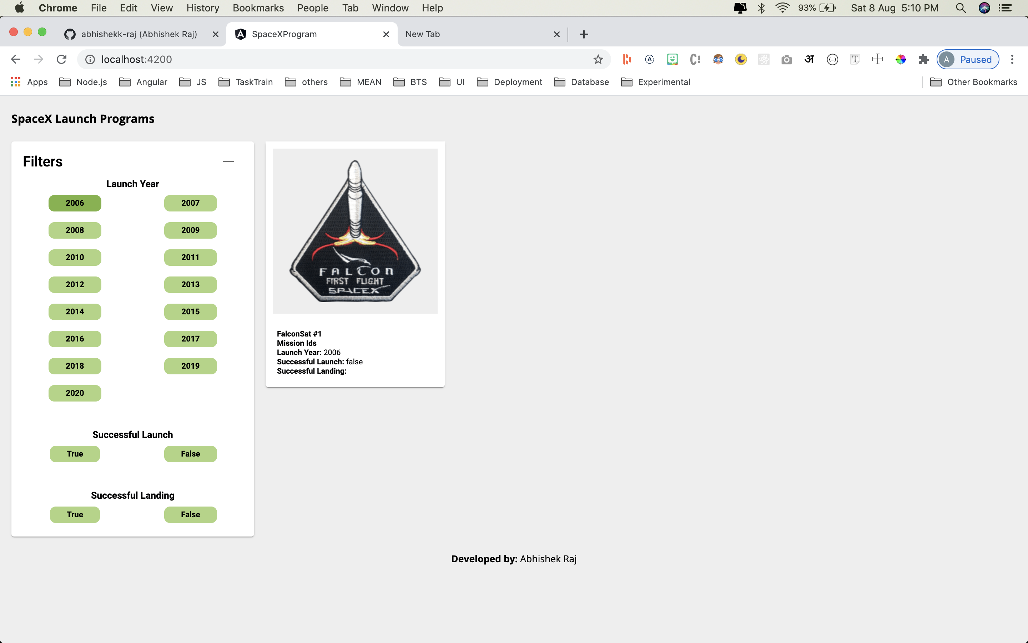The width and height of the screenshot is (1028, 643).
Task: Click the Bluetooth status icon
Action: 761,8
